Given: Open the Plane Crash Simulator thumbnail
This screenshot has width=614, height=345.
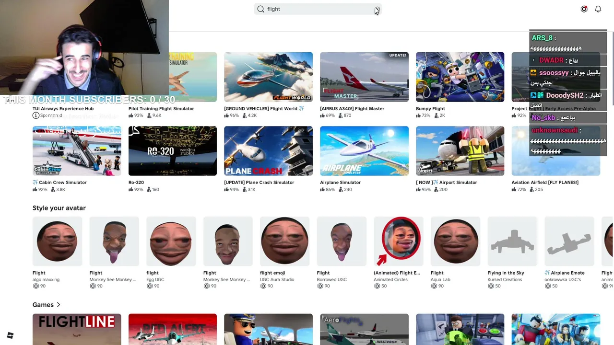Looking at the screenshot, I should (x=268, y=151).
